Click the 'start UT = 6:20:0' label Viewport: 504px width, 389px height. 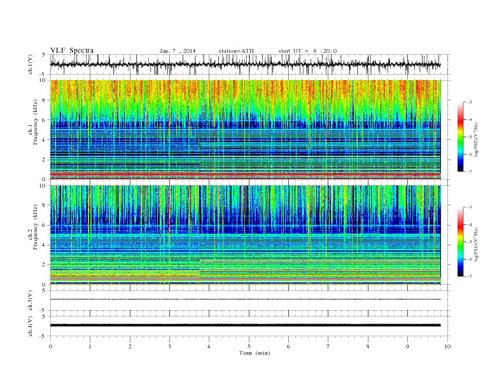[x=307, y=51]
